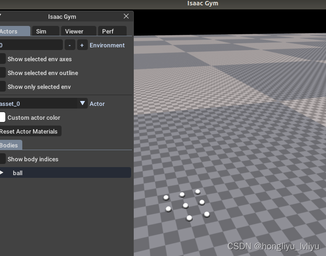Enable Show only selected env
326x256 pixels.
point(3,87)
